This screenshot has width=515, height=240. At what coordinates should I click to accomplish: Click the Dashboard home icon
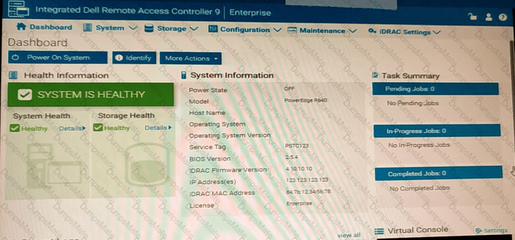coord(21,27)
